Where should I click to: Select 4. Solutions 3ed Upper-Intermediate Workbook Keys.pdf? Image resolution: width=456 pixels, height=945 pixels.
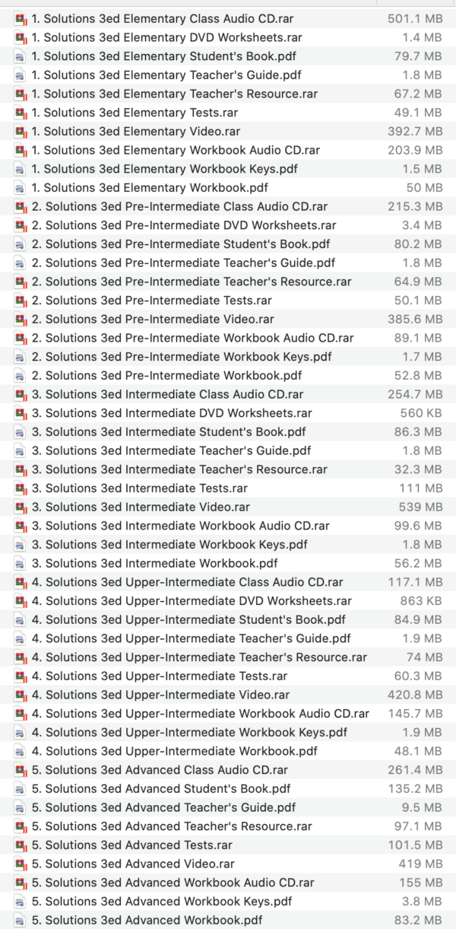tap(189, 732)
